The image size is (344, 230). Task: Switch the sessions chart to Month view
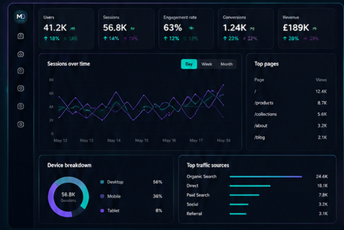click(x=227, y=64)
